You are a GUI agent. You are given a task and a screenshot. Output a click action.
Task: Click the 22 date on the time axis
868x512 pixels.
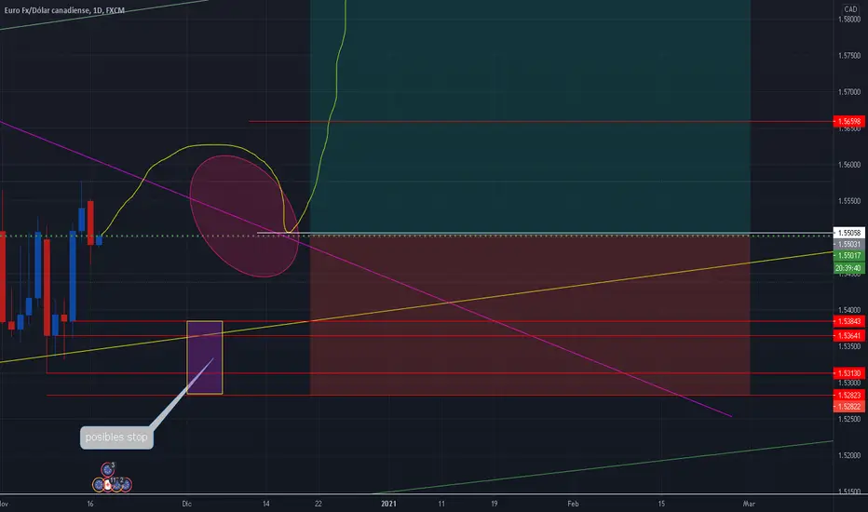318,504
